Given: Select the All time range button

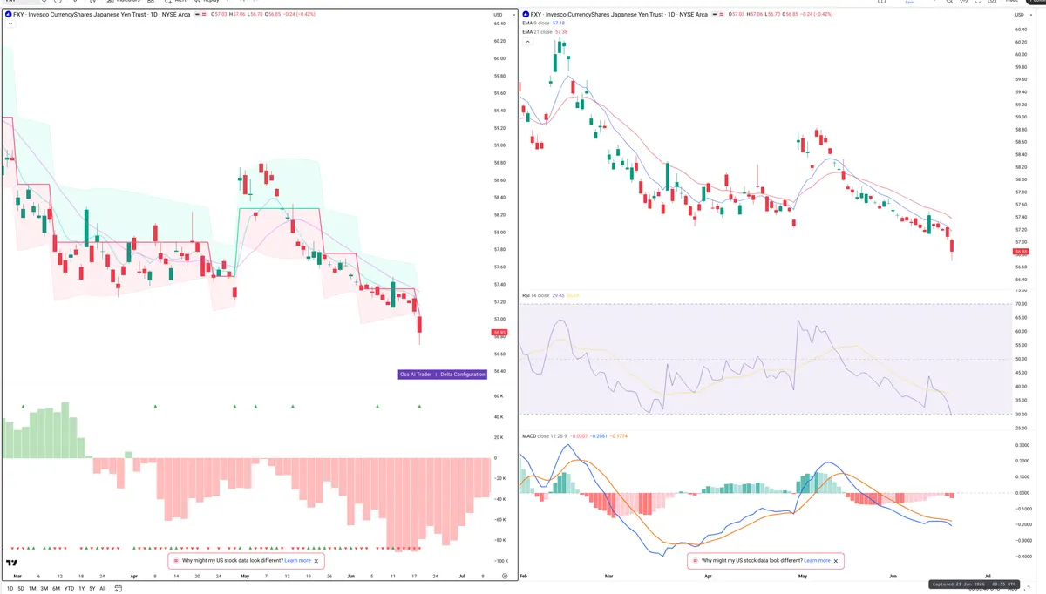Looking at the screenshot, I should click(103, 588).
